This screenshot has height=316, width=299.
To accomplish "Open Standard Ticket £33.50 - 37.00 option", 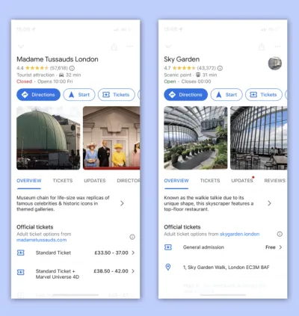I will [75, 253].
